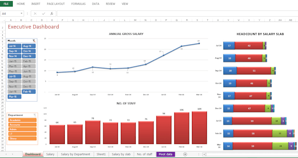Open the Salary by Department sheet
This screenshot has width=298, height=158.
pyautogui.click(x=75, y=154)
